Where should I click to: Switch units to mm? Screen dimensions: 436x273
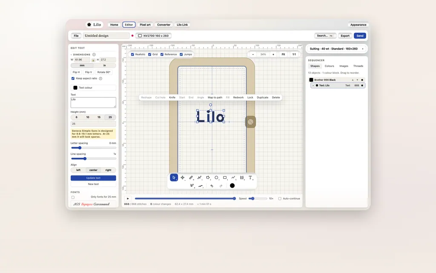(x=82, y=65)
